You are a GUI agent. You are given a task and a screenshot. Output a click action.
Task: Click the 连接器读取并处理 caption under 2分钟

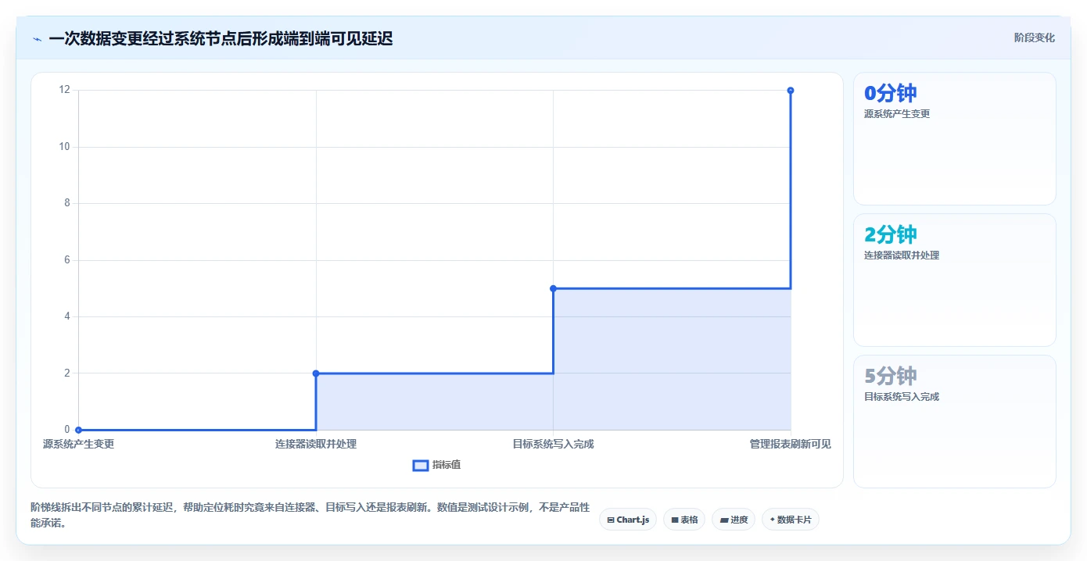pyautogui.click(x=902, y=255)
